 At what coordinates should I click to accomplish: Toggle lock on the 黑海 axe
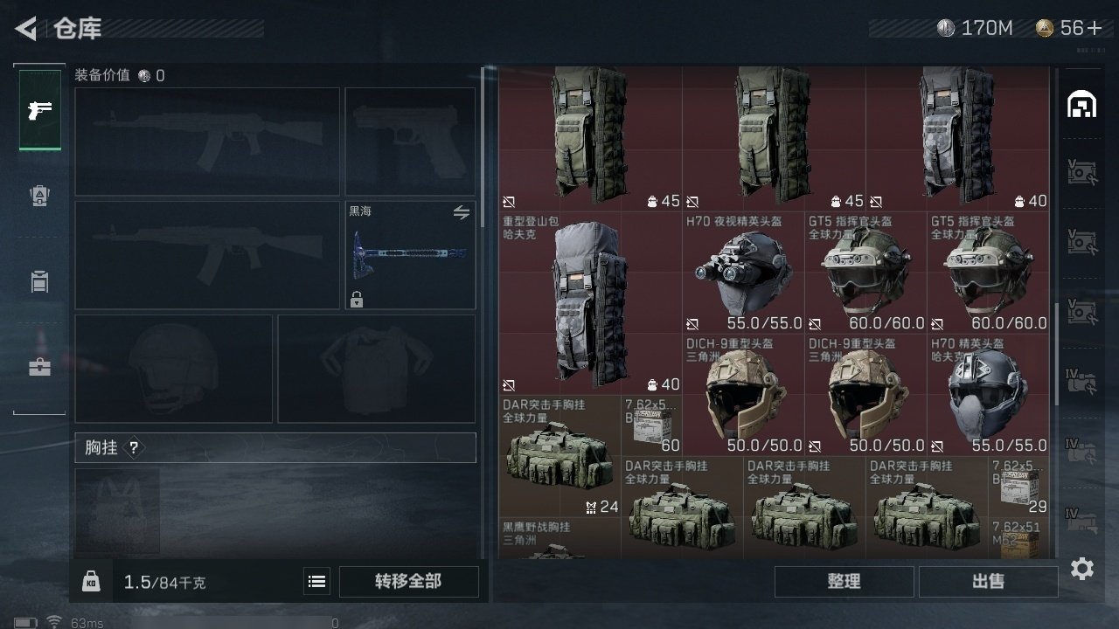(357, 300)
